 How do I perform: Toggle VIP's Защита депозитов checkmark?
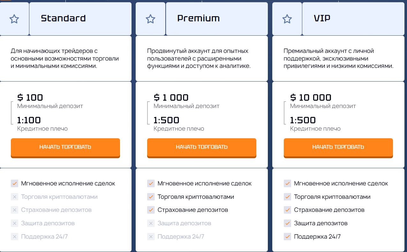[287, 223]
